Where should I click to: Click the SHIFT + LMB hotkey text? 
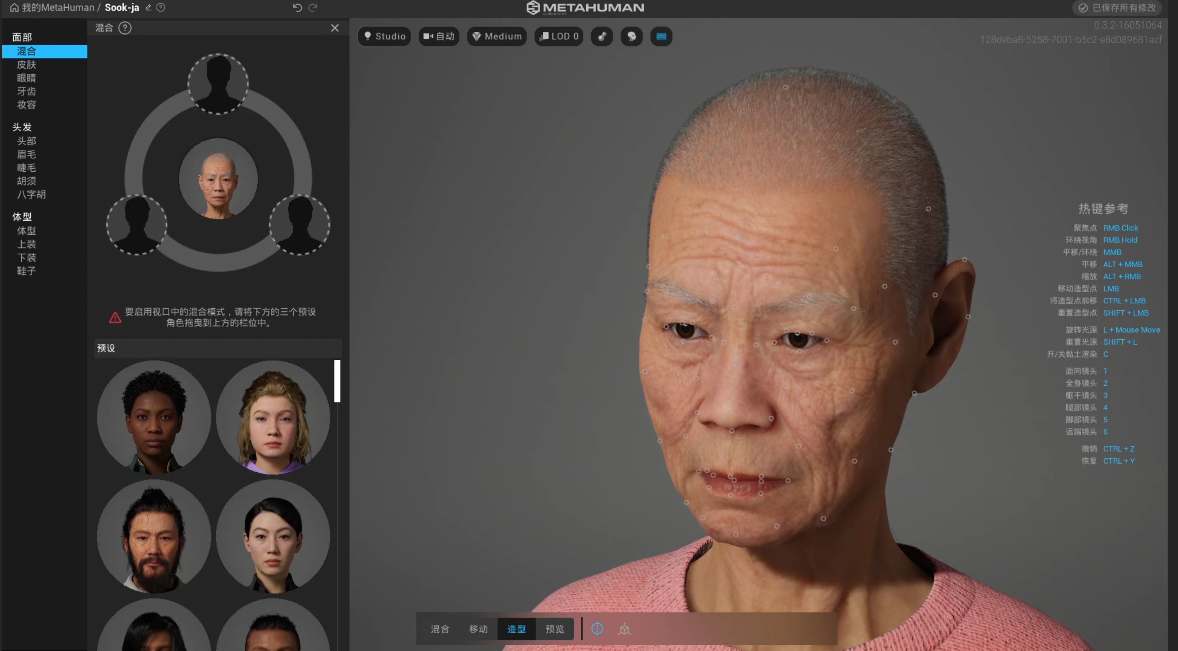pyautogui.click(x=1126, y=313)
